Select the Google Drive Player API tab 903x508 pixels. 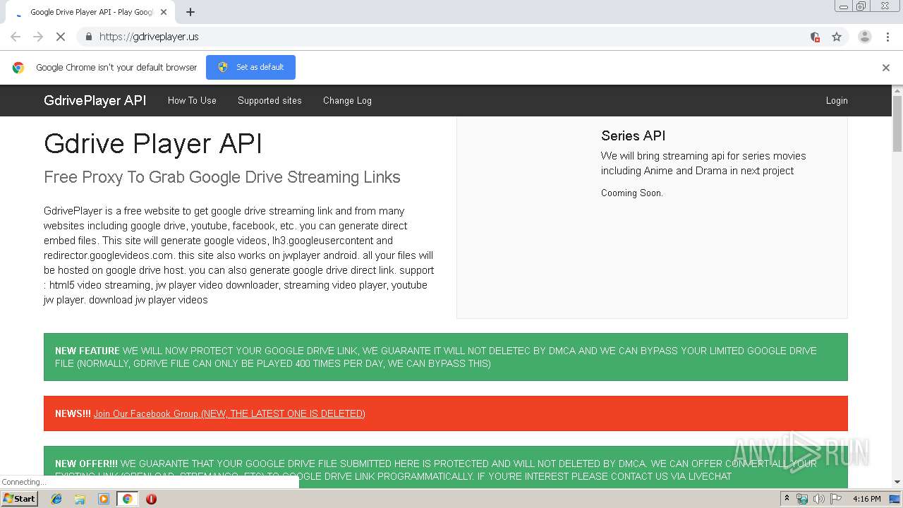click(x=90, y=12)
